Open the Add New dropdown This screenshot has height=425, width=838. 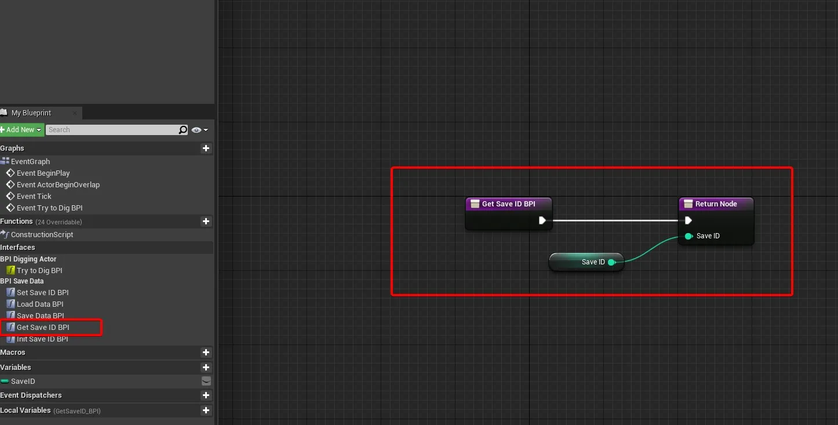(21, 130)
